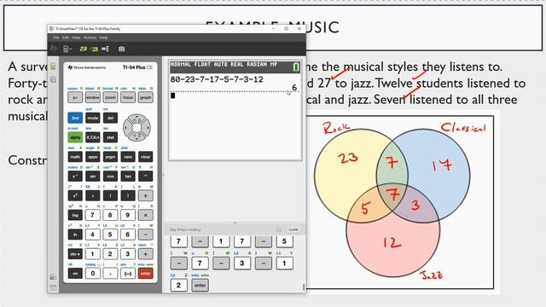The width and height of the screenshot is (546, 307).
Task: Click the first green toolbar icon
Action: point(84,49)
